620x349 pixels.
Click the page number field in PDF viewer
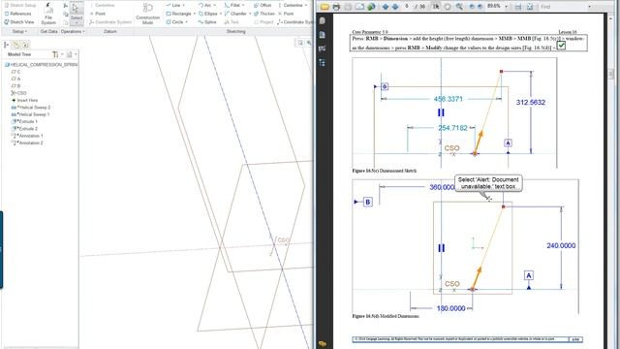[x=407, y=7]
